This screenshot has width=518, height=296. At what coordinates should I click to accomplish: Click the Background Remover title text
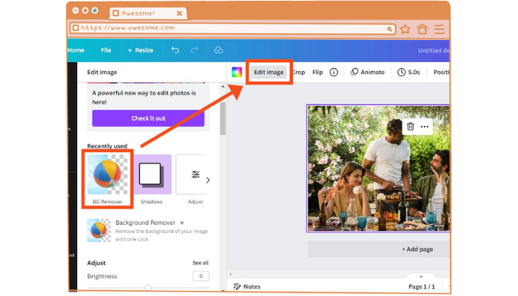(145, 223)
